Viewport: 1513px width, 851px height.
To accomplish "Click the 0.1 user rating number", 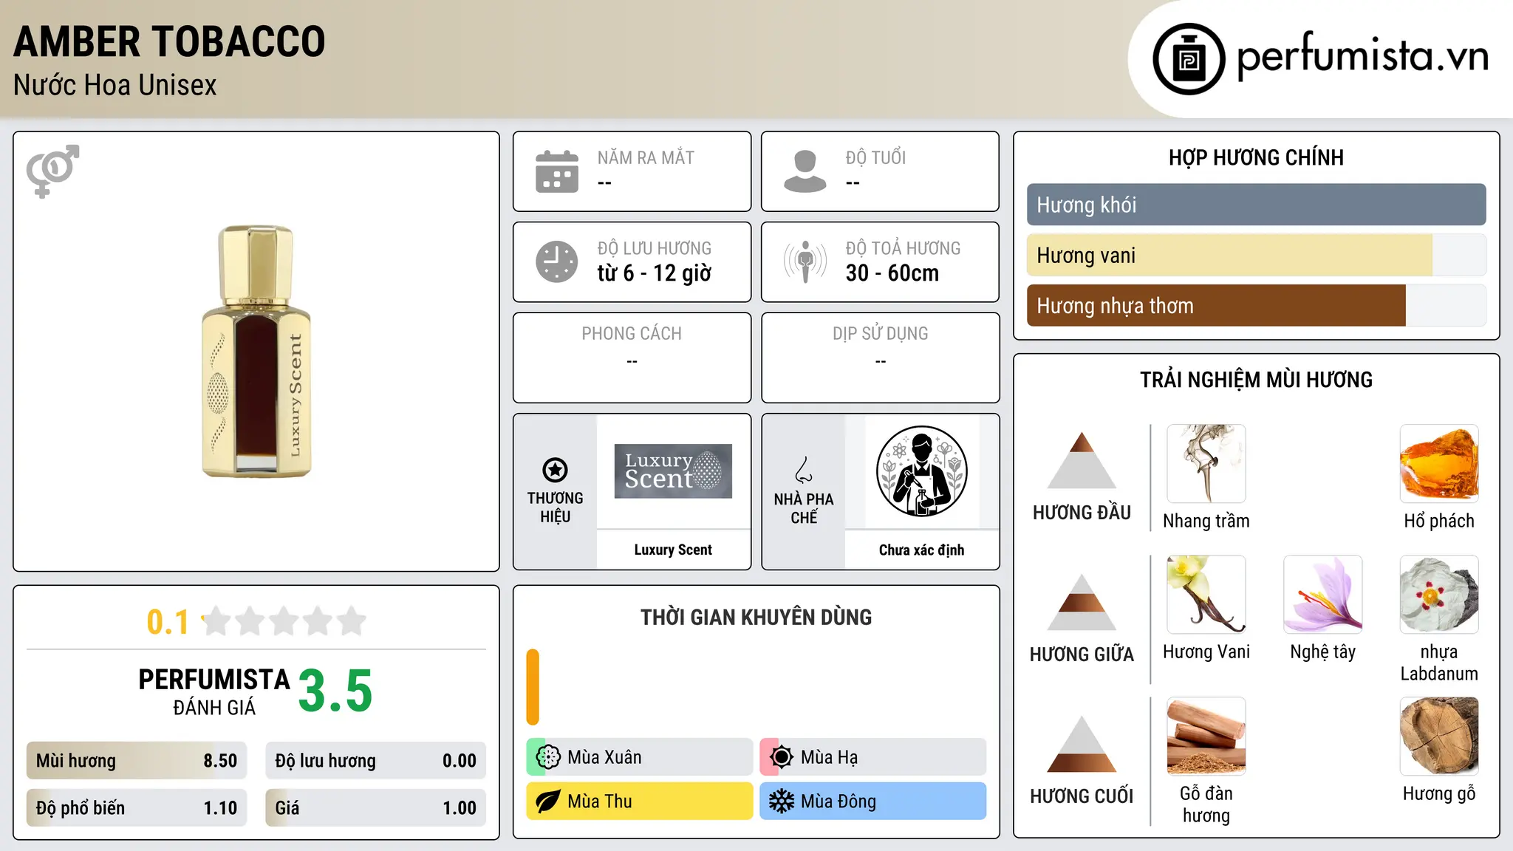I will [168, 622].
